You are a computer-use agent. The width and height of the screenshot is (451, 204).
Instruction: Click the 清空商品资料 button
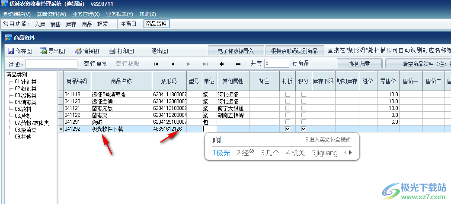tap(418, 64)
